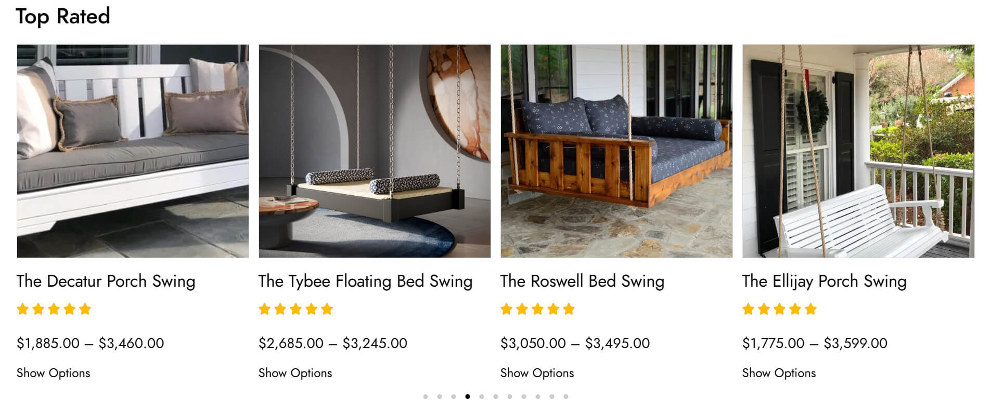The width and height of the screenshot is (991, 402).
Task: Click the star rating under Tybee Floating Bed Swing
Action: click(296, 310)
